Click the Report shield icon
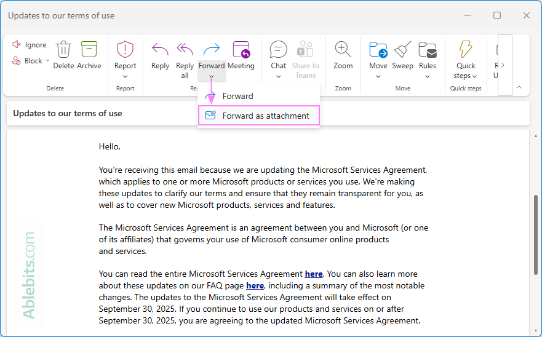This screenshot has width=542, height=337. (x=125, y=49)
